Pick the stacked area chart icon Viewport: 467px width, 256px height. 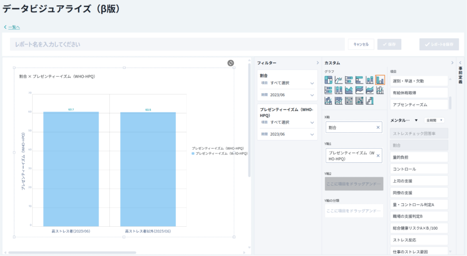[370, 90]
